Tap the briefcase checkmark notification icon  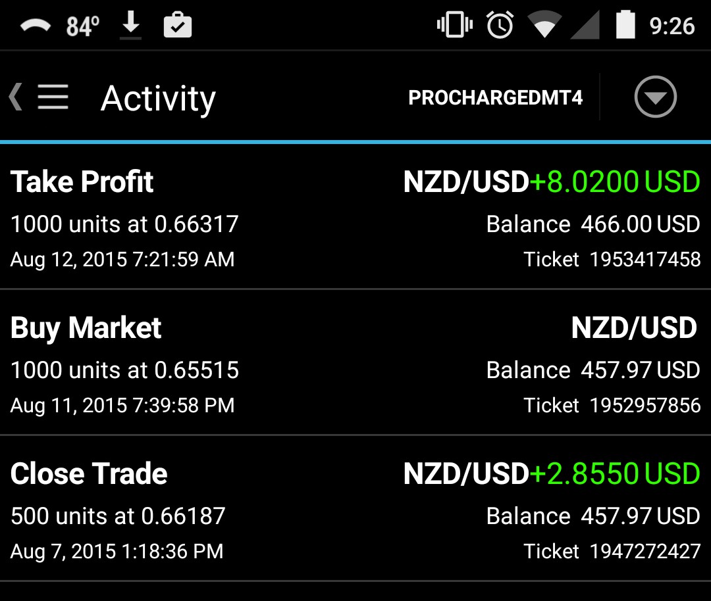pyautogui.click(x=177, y=26)
